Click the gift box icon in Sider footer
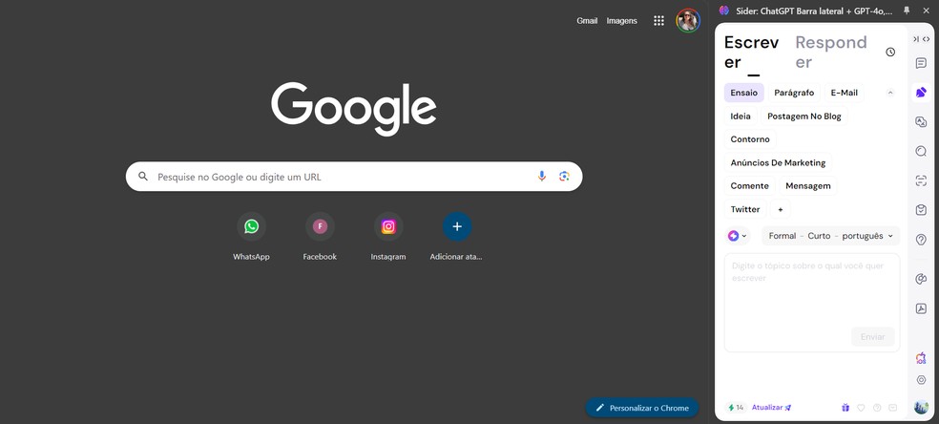The image size is (939, 424). 845,407
